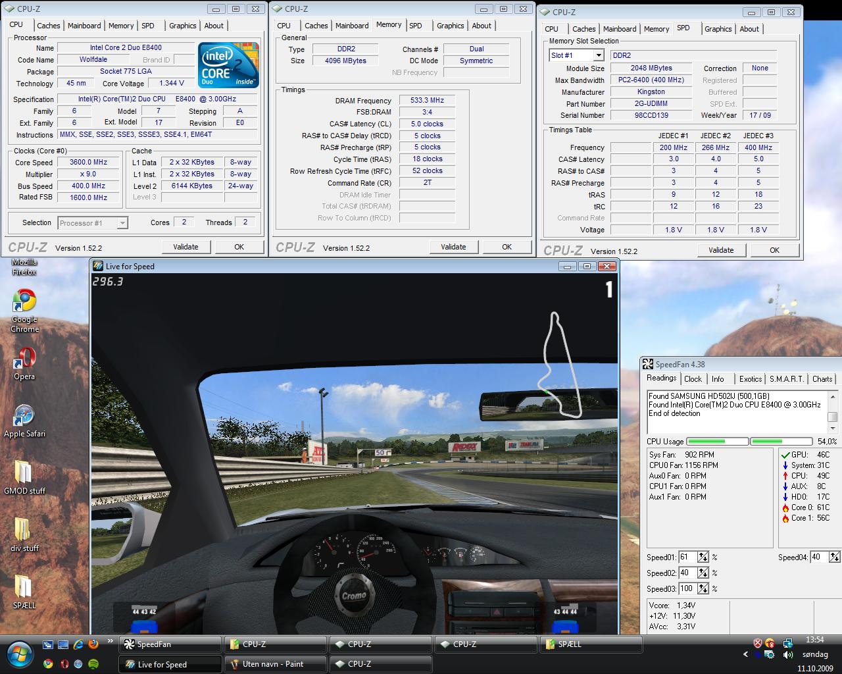Image resolution: width=842 pixels, height=674 pixels.
Task: Open Google Chrome desktop shortcut
Action: click(x=24, y=311)
